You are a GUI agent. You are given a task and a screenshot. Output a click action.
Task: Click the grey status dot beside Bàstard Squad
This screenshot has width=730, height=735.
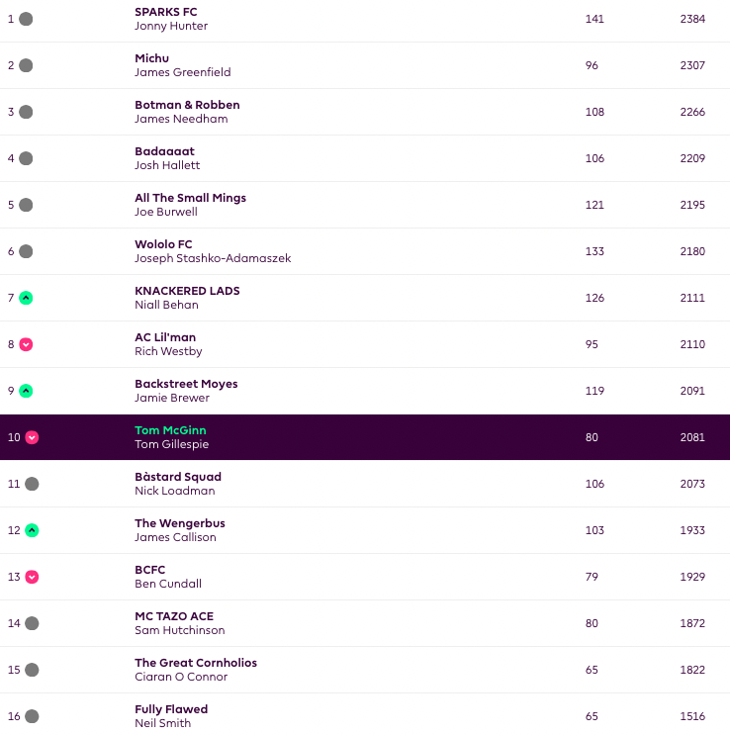(x=32, y=484)
